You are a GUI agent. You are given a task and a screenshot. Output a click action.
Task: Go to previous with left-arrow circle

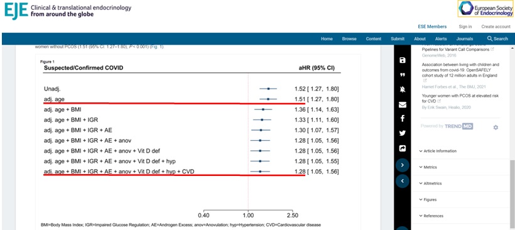point(403,181)
